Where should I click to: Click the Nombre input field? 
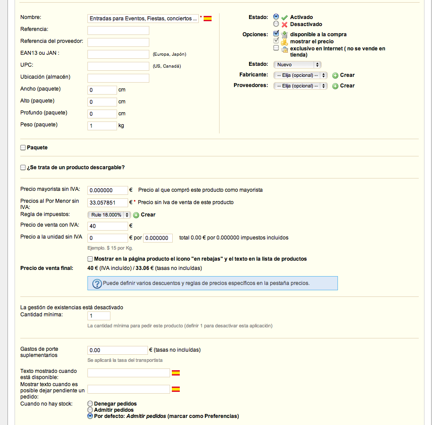(x=143, y=19)
